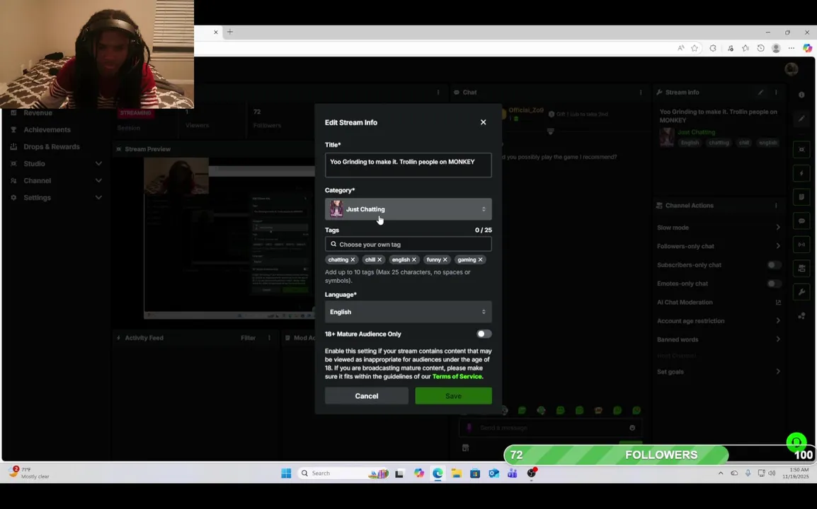This screenshot has width=817, height=509.
Task: Remove the gaming tag
Action: click(481, 259)
